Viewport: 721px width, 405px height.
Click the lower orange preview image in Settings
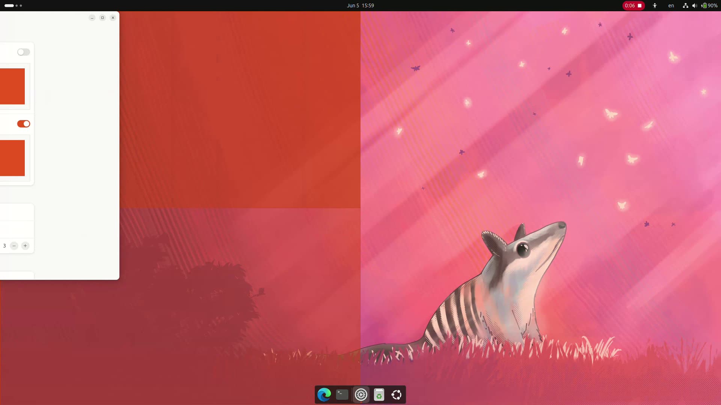point(12,158)
